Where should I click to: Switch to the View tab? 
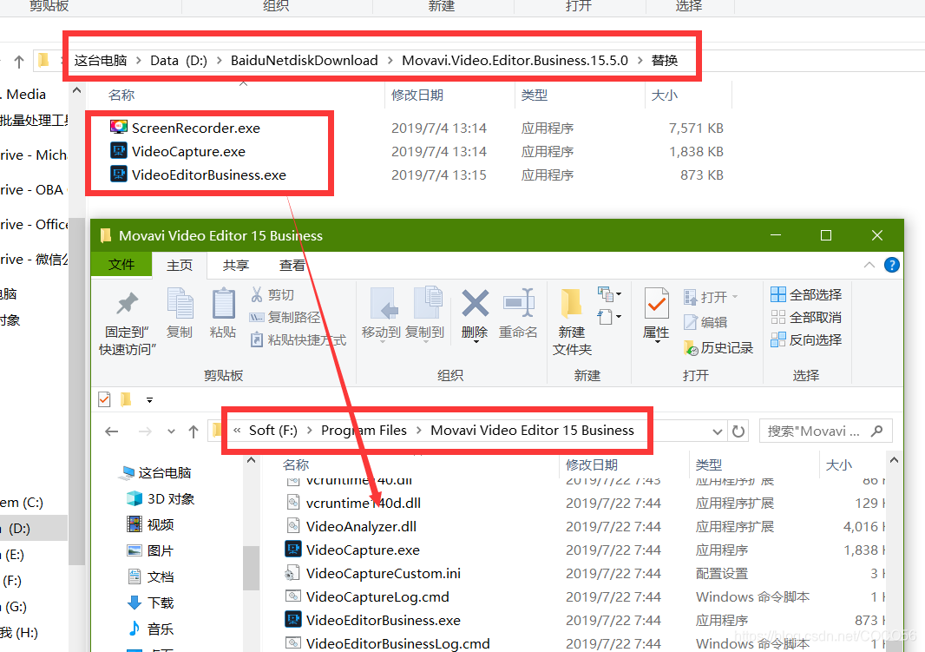point(292,266)
